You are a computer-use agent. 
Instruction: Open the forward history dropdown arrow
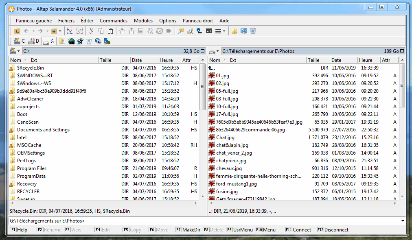47,31
